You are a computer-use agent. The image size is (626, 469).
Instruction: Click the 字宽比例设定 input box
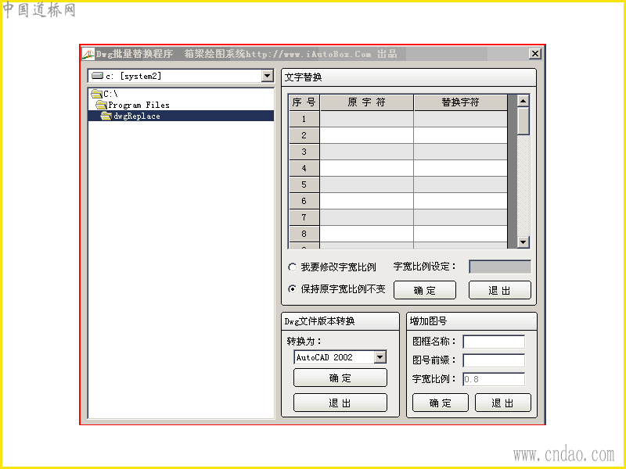[x=500, y=267]
